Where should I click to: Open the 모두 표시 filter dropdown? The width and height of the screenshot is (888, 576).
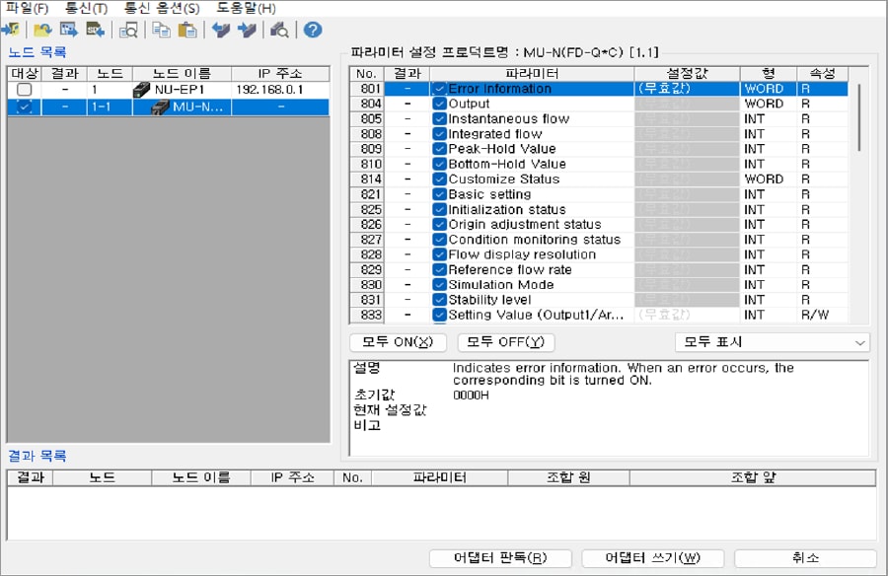[x=772, y=342]
